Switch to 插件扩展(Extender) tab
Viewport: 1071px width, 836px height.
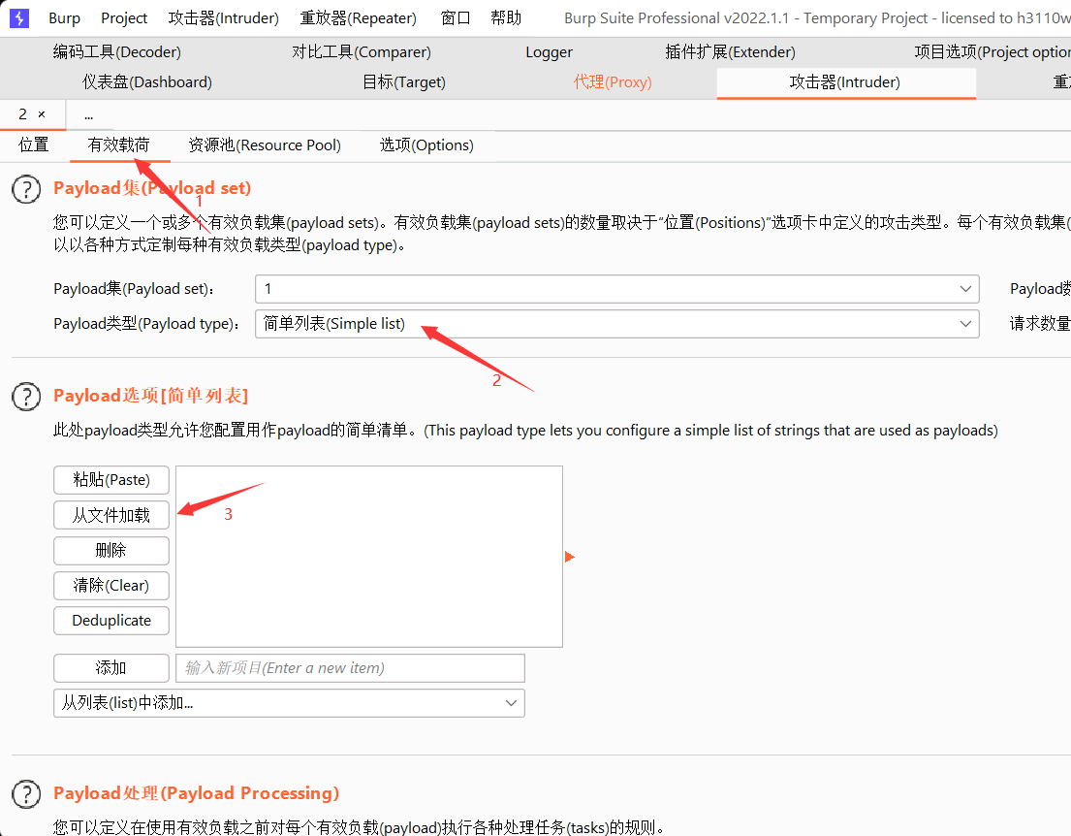(x=730, y=52)
